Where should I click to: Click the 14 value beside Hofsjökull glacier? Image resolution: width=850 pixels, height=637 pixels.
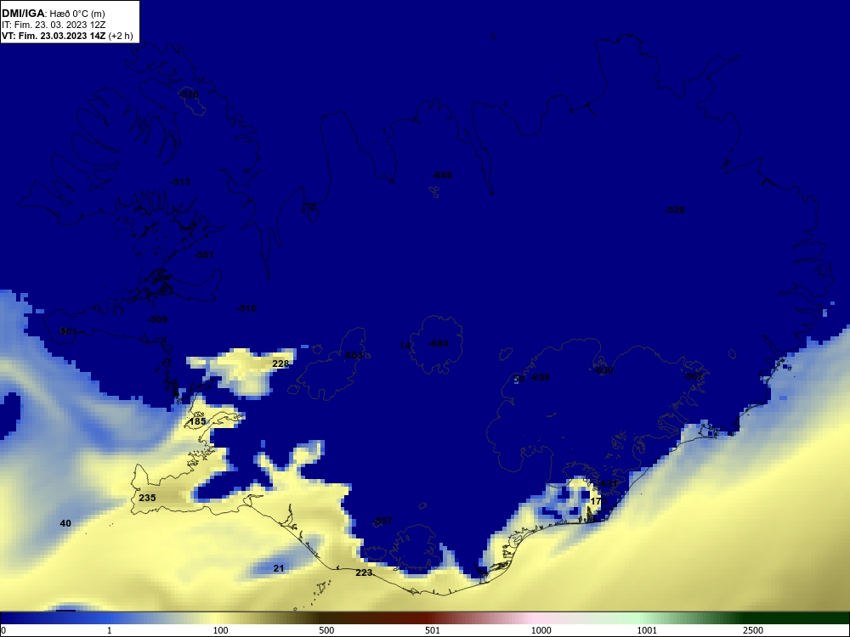(405, 347)
